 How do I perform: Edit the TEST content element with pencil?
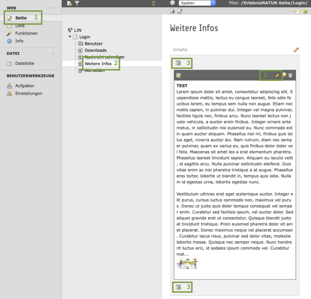tap(277, 75)
